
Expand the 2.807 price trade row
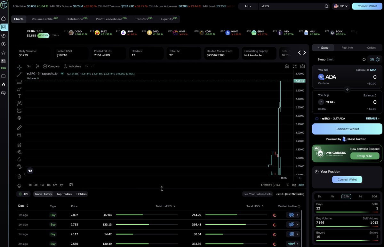coord(297,215)
